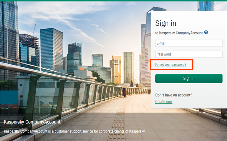The image size is (227, 141).
Task: Click the green strip along the page top
Action: pos(113,1)
